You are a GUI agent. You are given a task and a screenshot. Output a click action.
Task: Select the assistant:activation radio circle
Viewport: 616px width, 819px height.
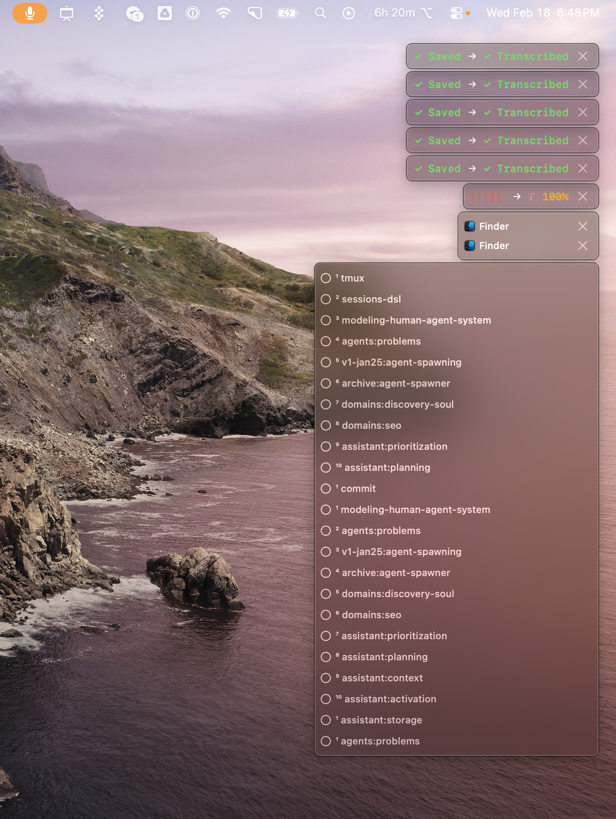[326, 699]
